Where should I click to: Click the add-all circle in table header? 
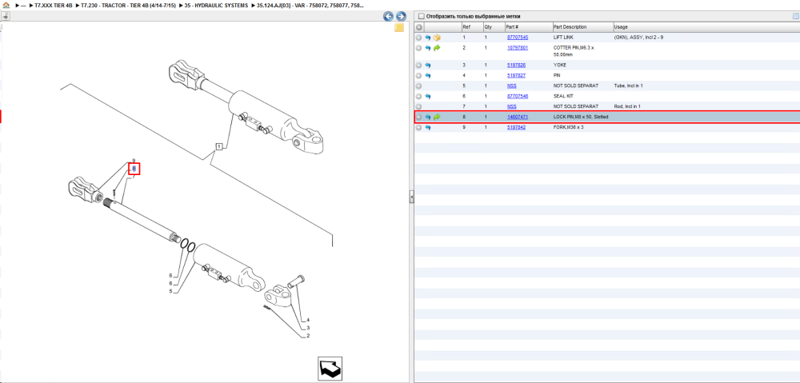(x=419, y=27)
